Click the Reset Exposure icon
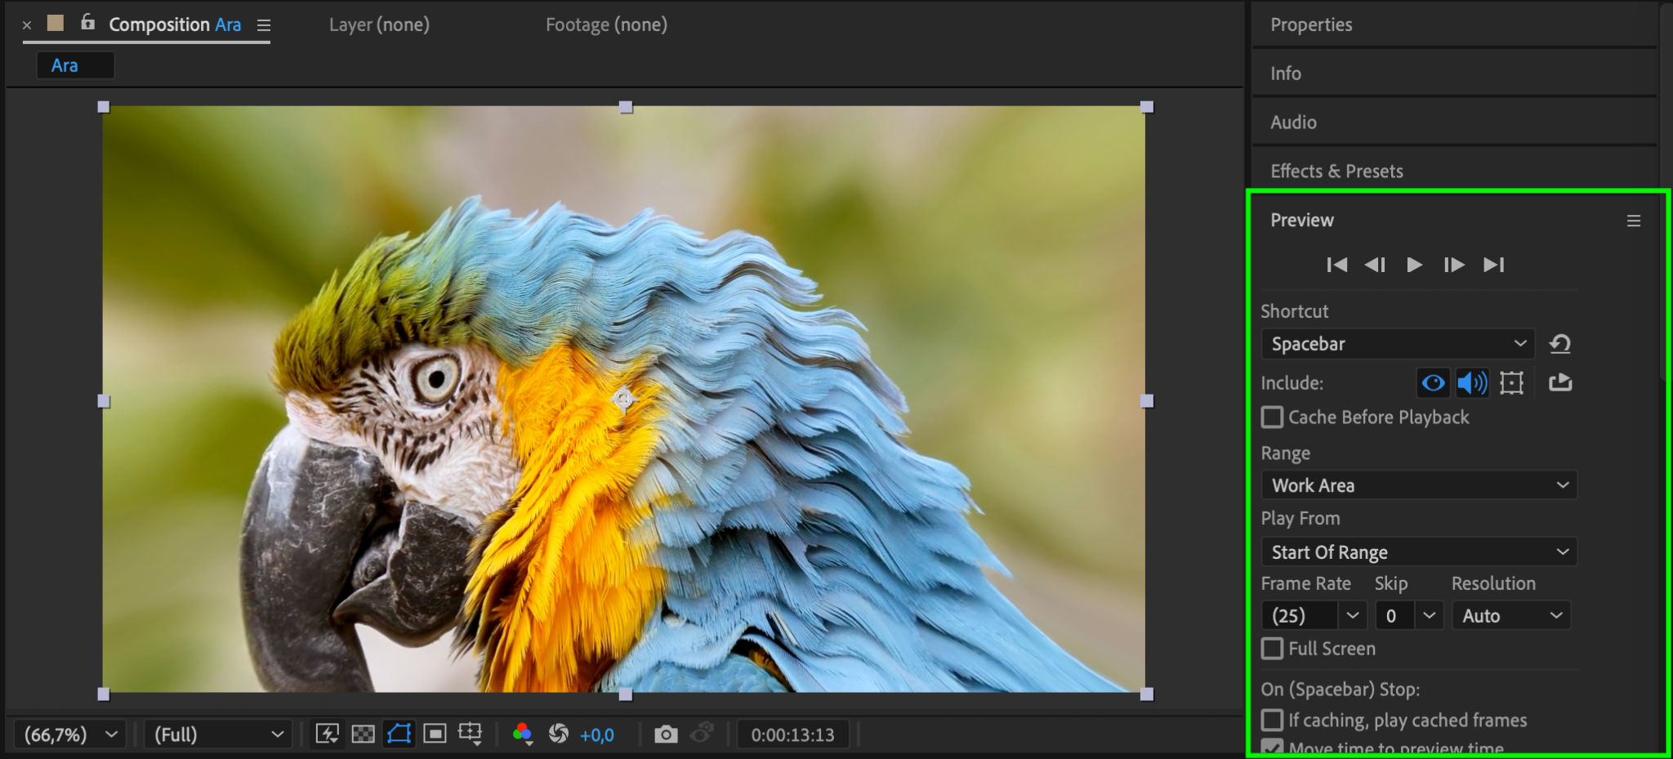 pos(559,734)
